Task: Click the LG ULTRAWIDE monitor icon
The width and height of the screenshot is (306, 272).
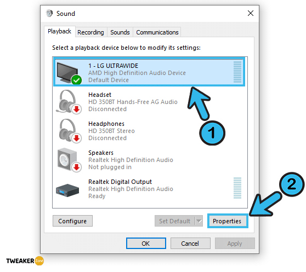Action: (x=69, y=73)
